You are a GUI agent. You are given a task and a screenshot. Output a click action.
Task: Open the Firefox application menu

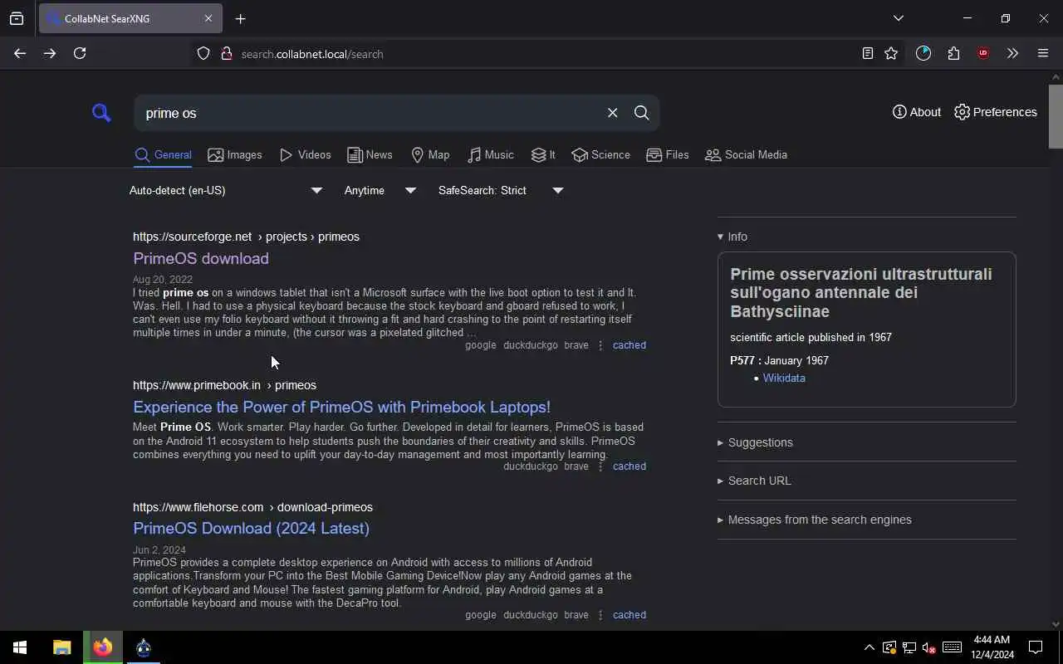1043,53
